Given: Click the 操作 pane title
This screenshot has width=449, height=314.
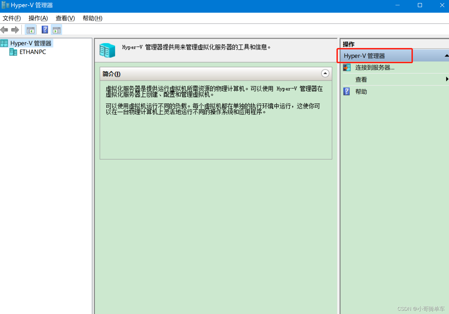Looking at the screenshot, I should pos(349,44).
